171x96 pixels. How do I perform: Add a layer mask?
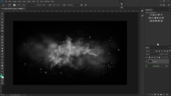[155, 95]
